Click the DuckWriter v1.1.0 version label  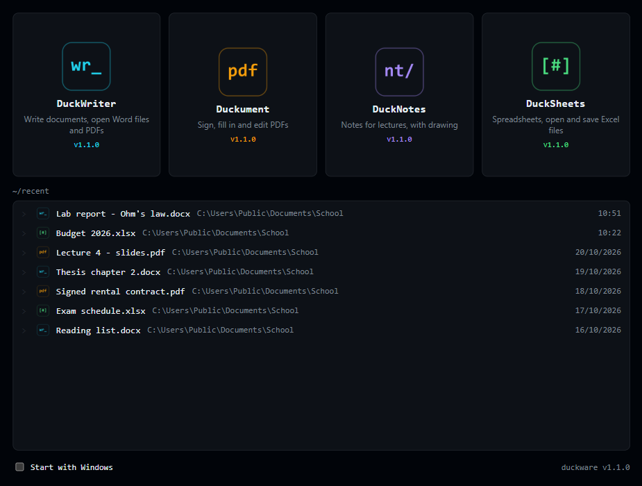click(x=86, y=145)
